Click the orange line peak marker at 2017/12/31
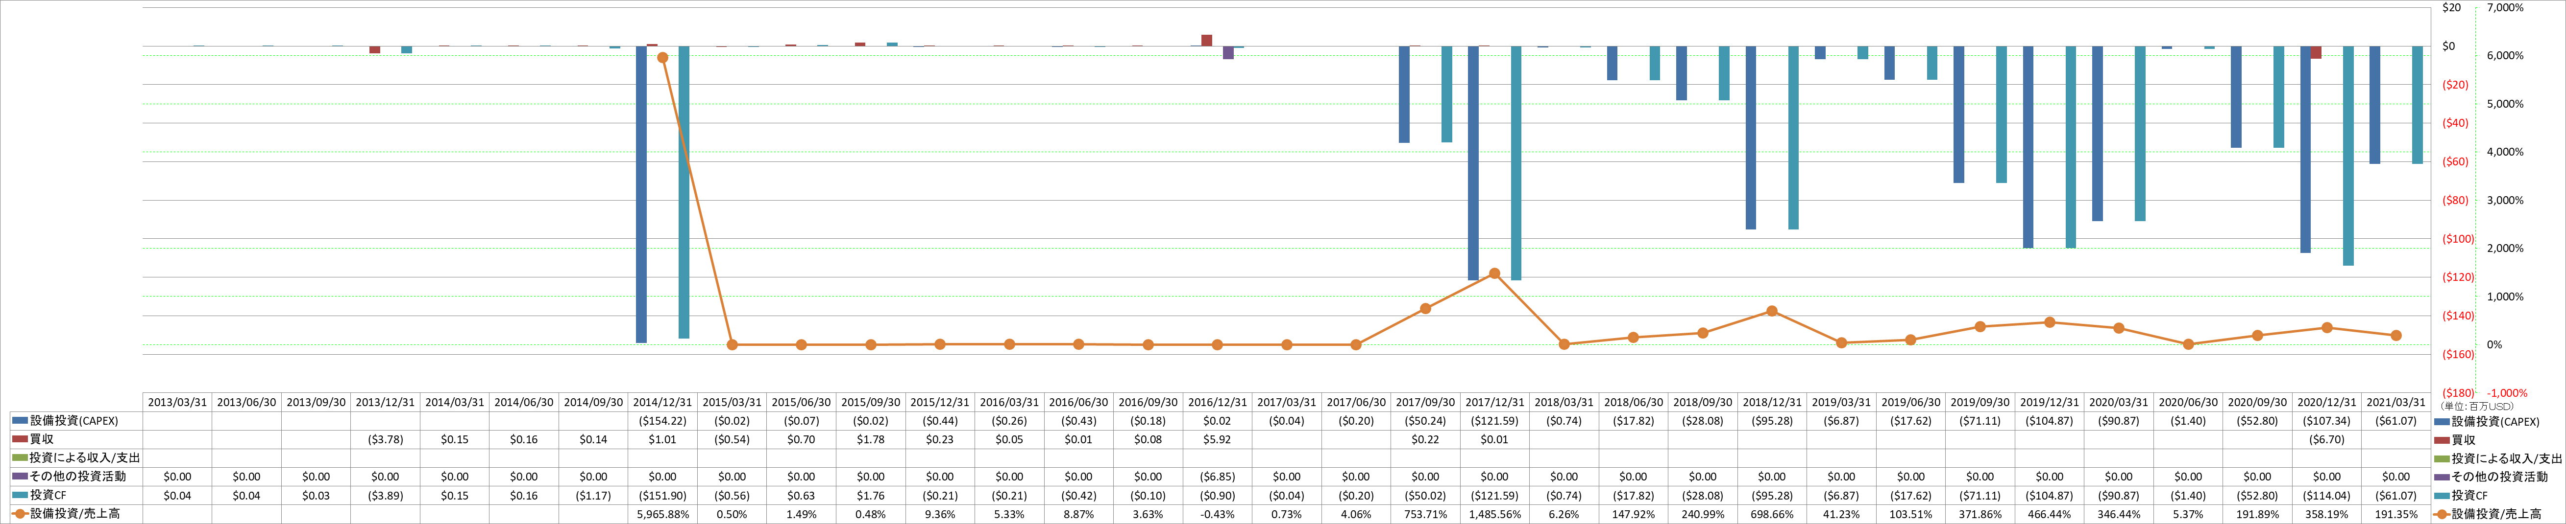The width and height of the screenshot is (2566, 524). 1494,273
